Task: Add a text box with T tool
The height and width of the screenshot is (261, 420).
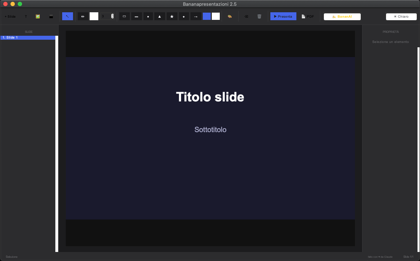Action: [26, 16]
